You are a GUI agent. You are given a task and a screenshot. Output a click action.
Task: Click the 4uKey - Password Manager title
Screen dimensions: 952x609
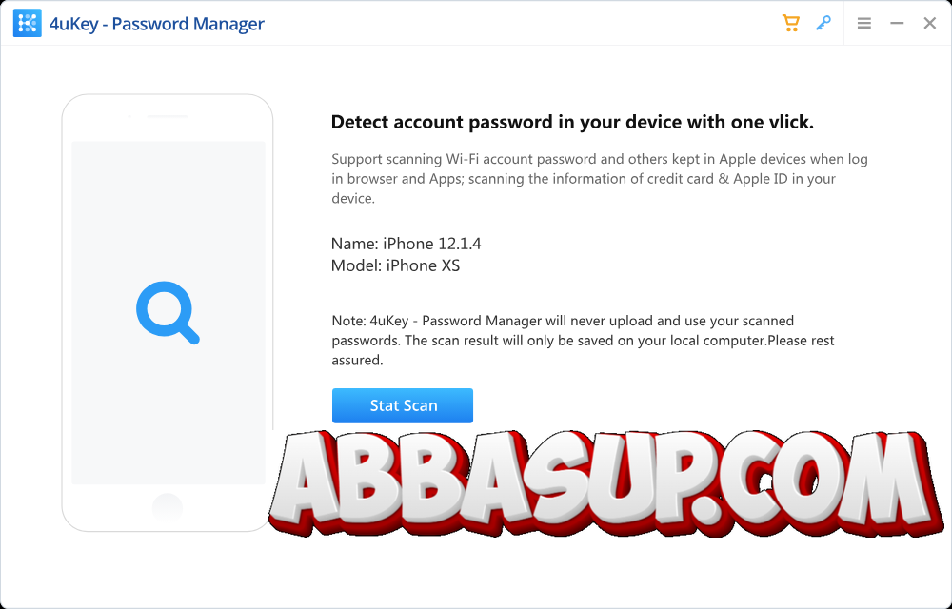click(159, 23)
